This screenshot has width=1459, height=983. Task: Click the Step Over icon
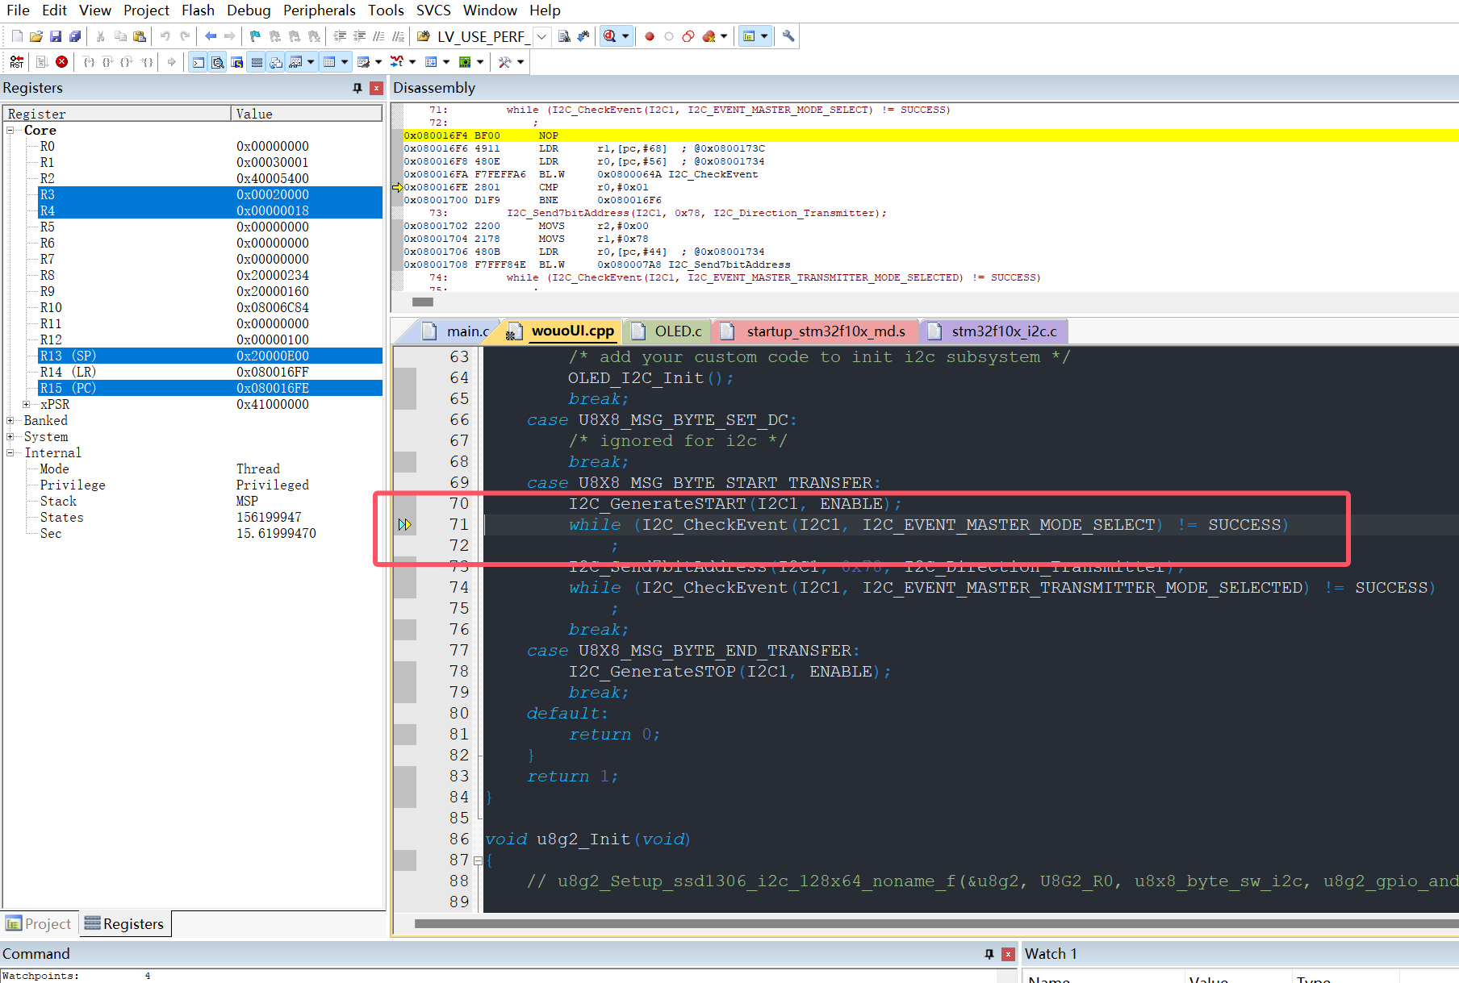[108, 62]
